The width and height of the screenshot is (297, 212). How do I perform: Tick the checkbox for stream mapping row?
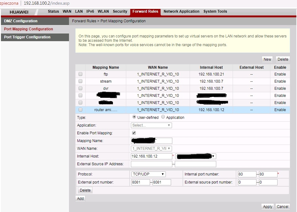click(80, 81)
